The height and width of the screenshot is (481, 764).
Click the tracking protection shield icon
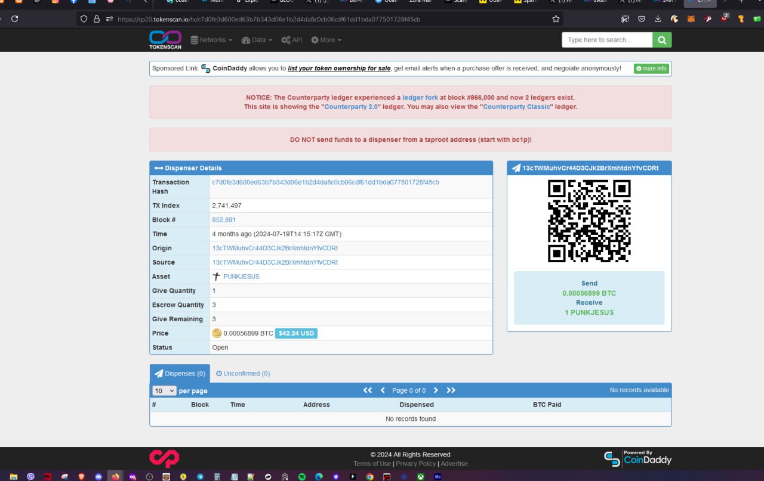[84, 19]
